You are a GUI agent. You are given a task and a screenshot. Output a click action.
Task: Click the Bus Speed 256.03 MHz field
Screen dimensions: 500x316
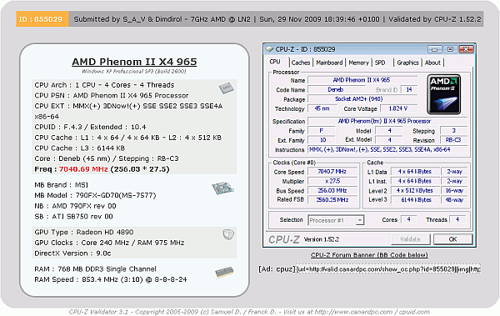[x=332, y=191]
